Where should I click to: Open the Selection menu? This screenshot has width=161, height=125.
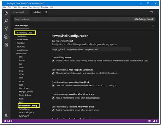(x=17, y=7)
